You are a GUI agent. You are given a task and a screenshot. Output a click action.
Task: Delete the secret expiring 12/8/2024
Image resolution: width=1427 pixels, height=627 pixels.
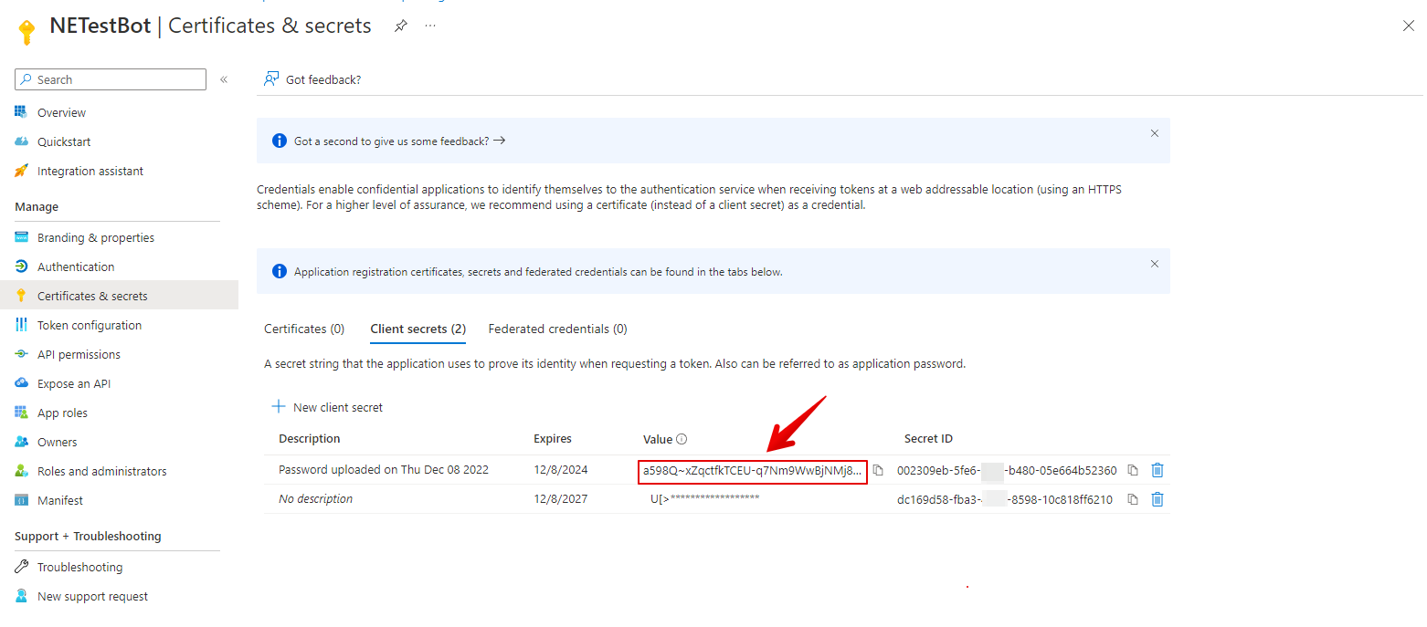click(1157, 470)
